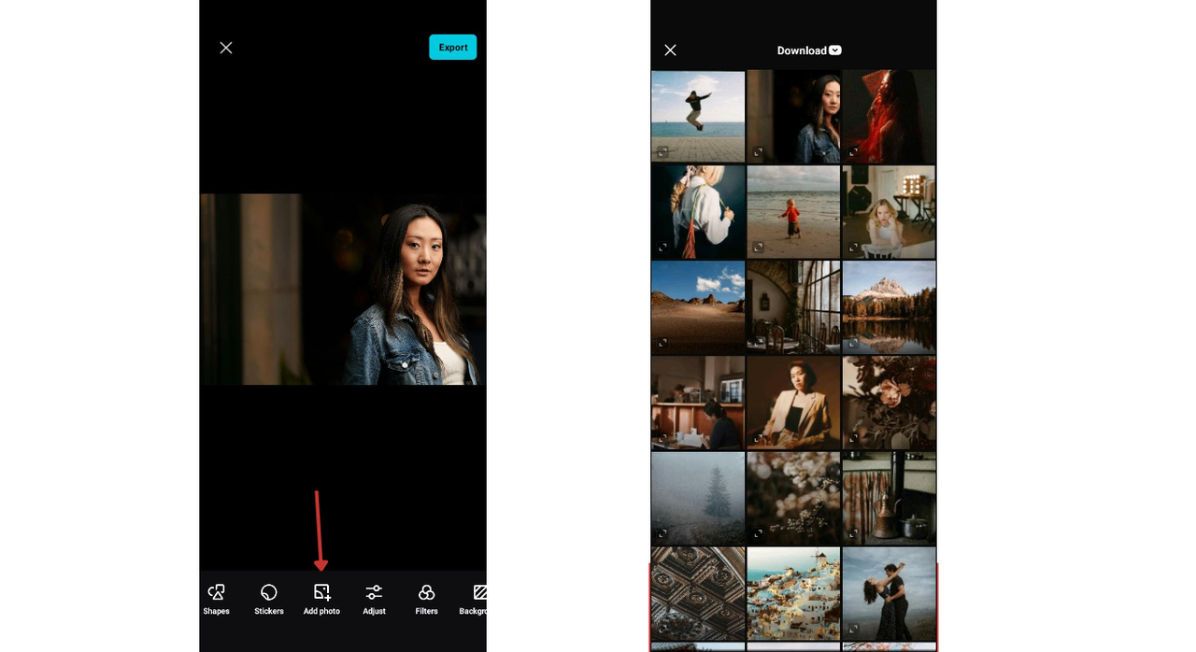The height and width of the screenshot is (652, 1196).
Task: Preview the desert dunes photo via expand icon
Action: coord(662,343)
